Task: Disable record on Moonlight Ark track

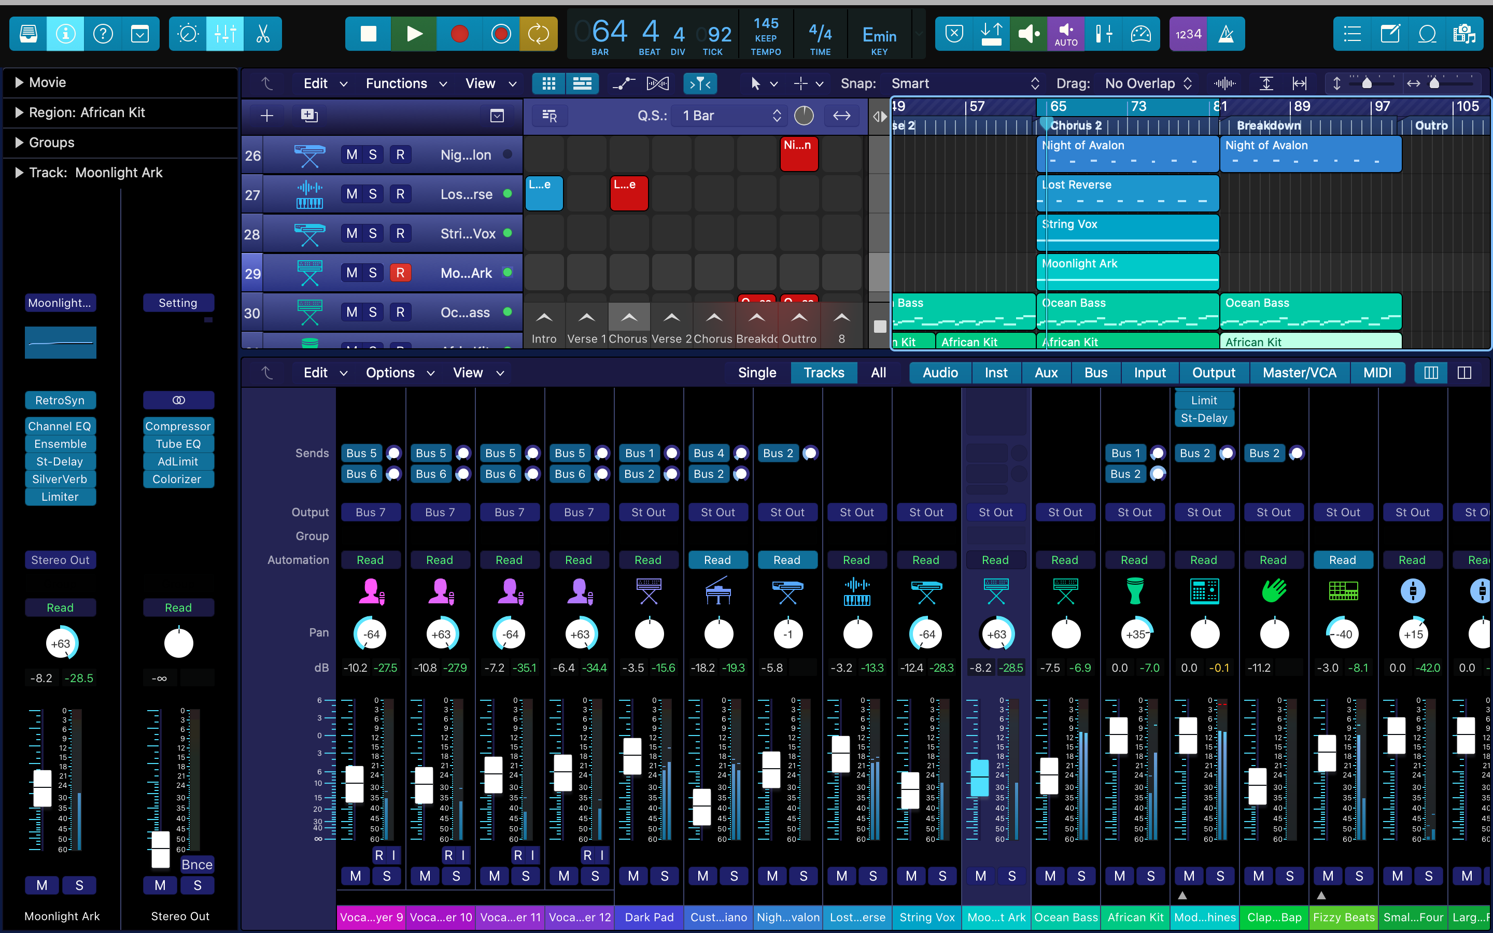Action: point(400,273)
